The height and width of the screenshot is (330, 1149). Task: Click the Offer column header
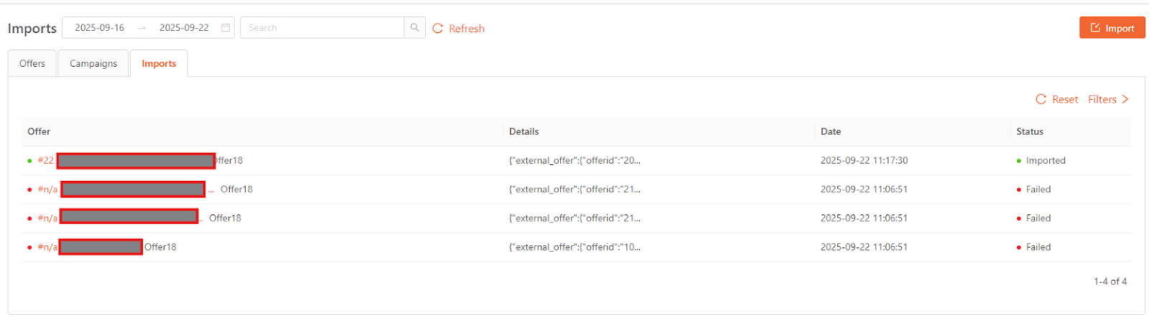pos(39,132)
